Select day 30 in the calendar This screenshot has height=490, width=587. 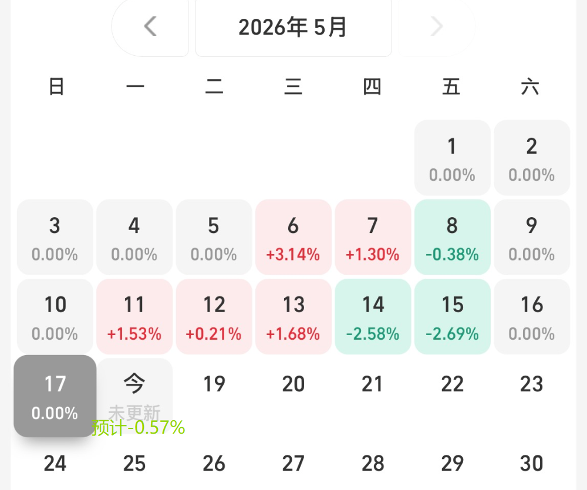[x=532, y=464]
